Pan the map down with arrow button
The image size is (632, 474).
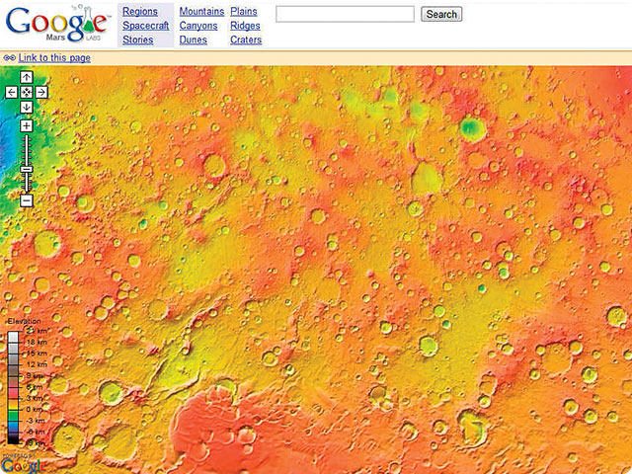(x=27, y=107)
